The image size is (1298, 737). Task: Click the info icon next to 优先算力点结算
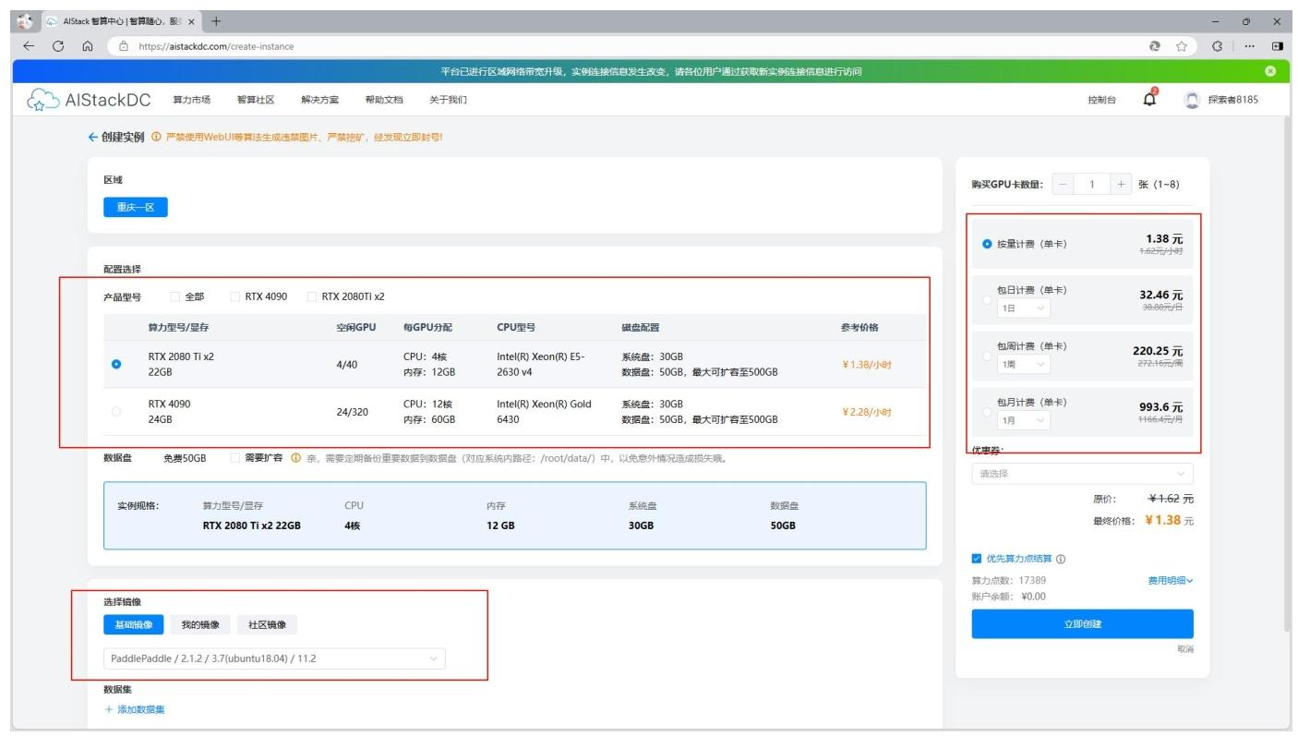pyautogui.click(x=1062, y=559)
